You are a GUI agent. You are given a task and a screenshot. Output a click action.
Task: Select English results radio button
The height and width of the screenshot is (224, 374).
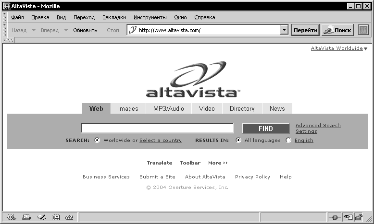point(288,140)
